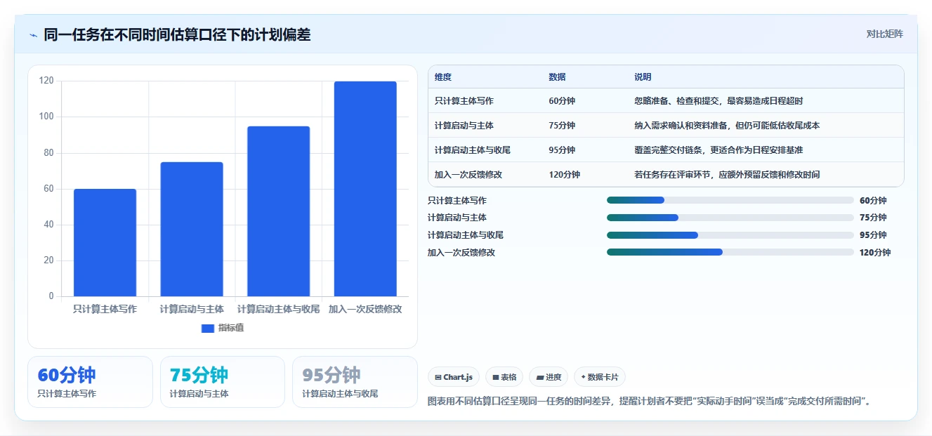This screenshot has width=932, height=436.
Task: Open the 95分钟 data card
Action: pos(355,382)
